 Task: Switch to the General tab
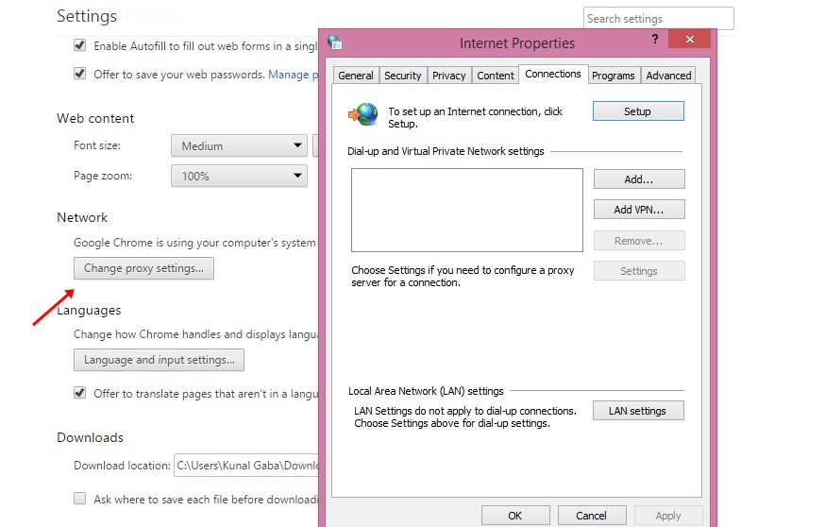coord(356,76)
